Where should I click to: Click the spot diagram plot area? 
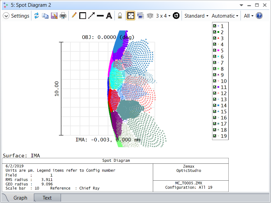(x=108, y=89)
